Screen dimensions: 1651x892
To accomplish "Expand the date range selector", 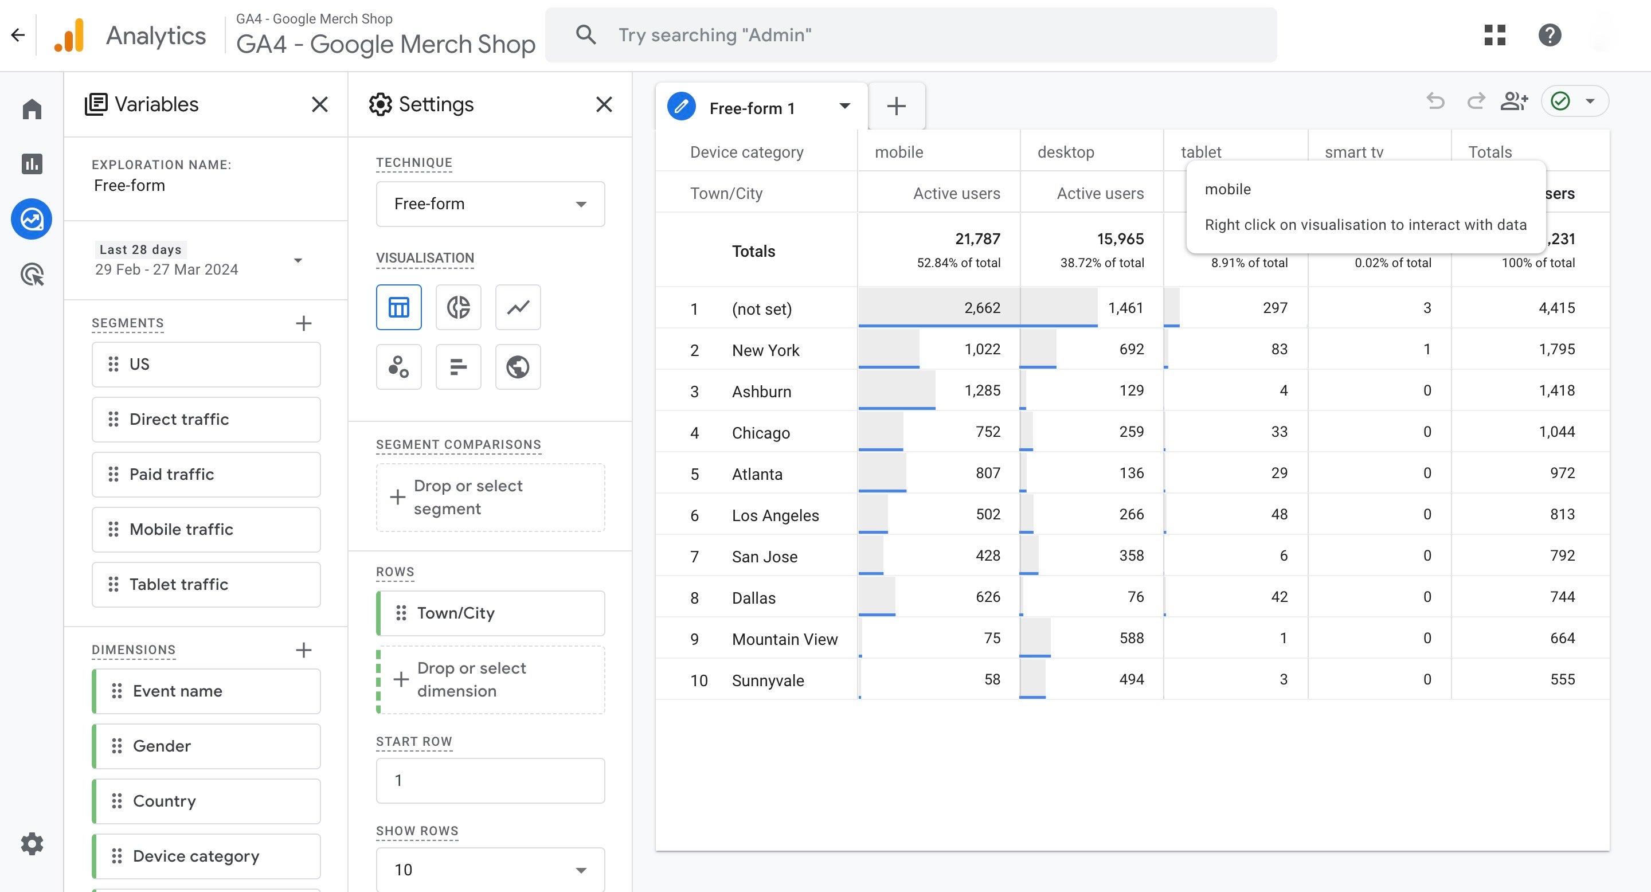I will tap(298, 260).
